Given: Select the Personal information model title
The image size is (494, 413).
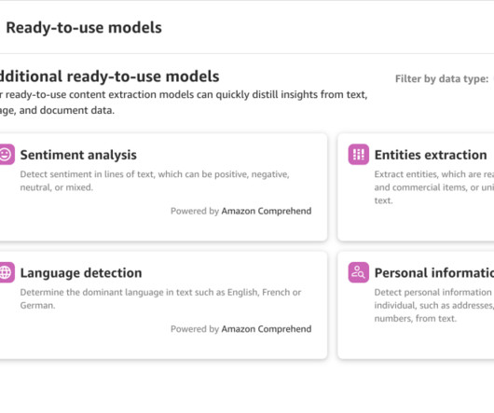Looking at the screenshot, I should pos(434,273).
